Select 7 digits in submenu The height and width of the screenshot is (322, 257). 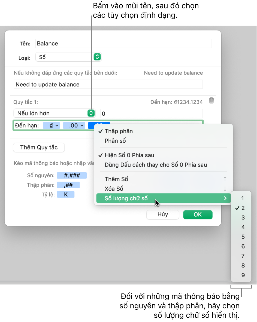[x=241, y=256]
